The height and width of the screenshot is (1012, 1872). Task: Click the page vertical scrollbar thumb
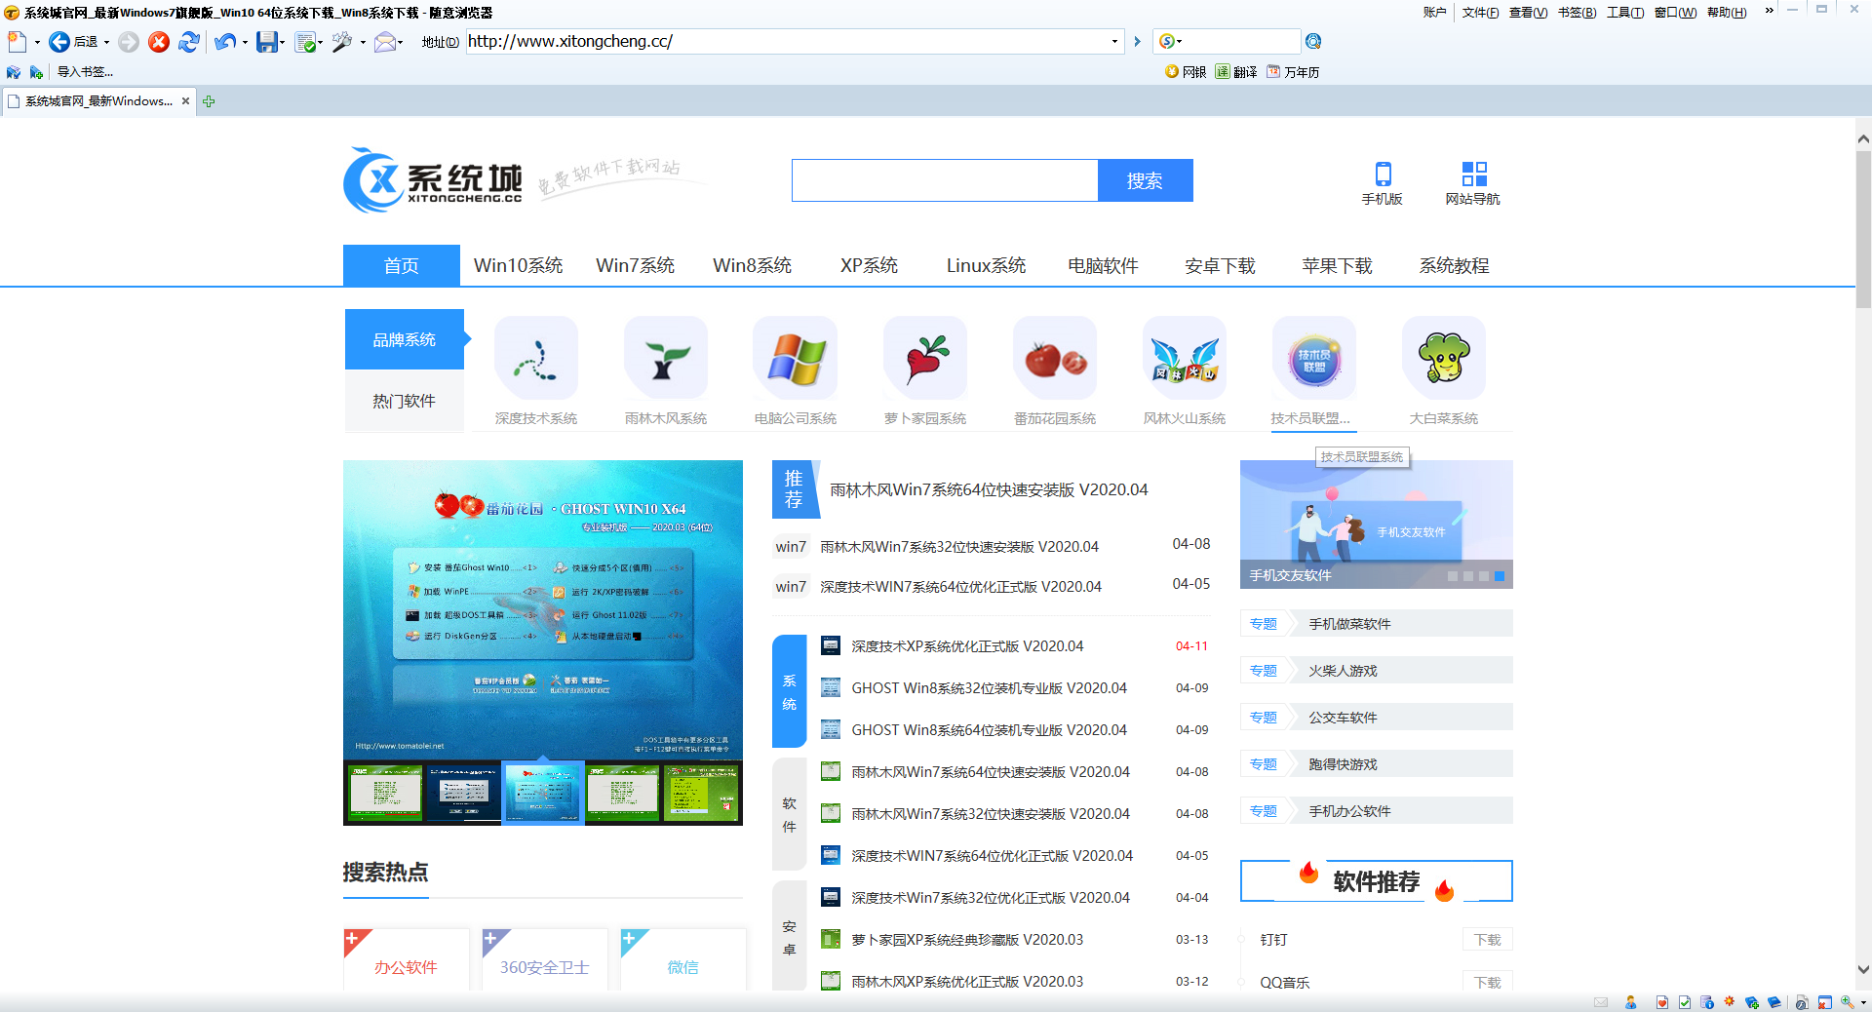1863,229
